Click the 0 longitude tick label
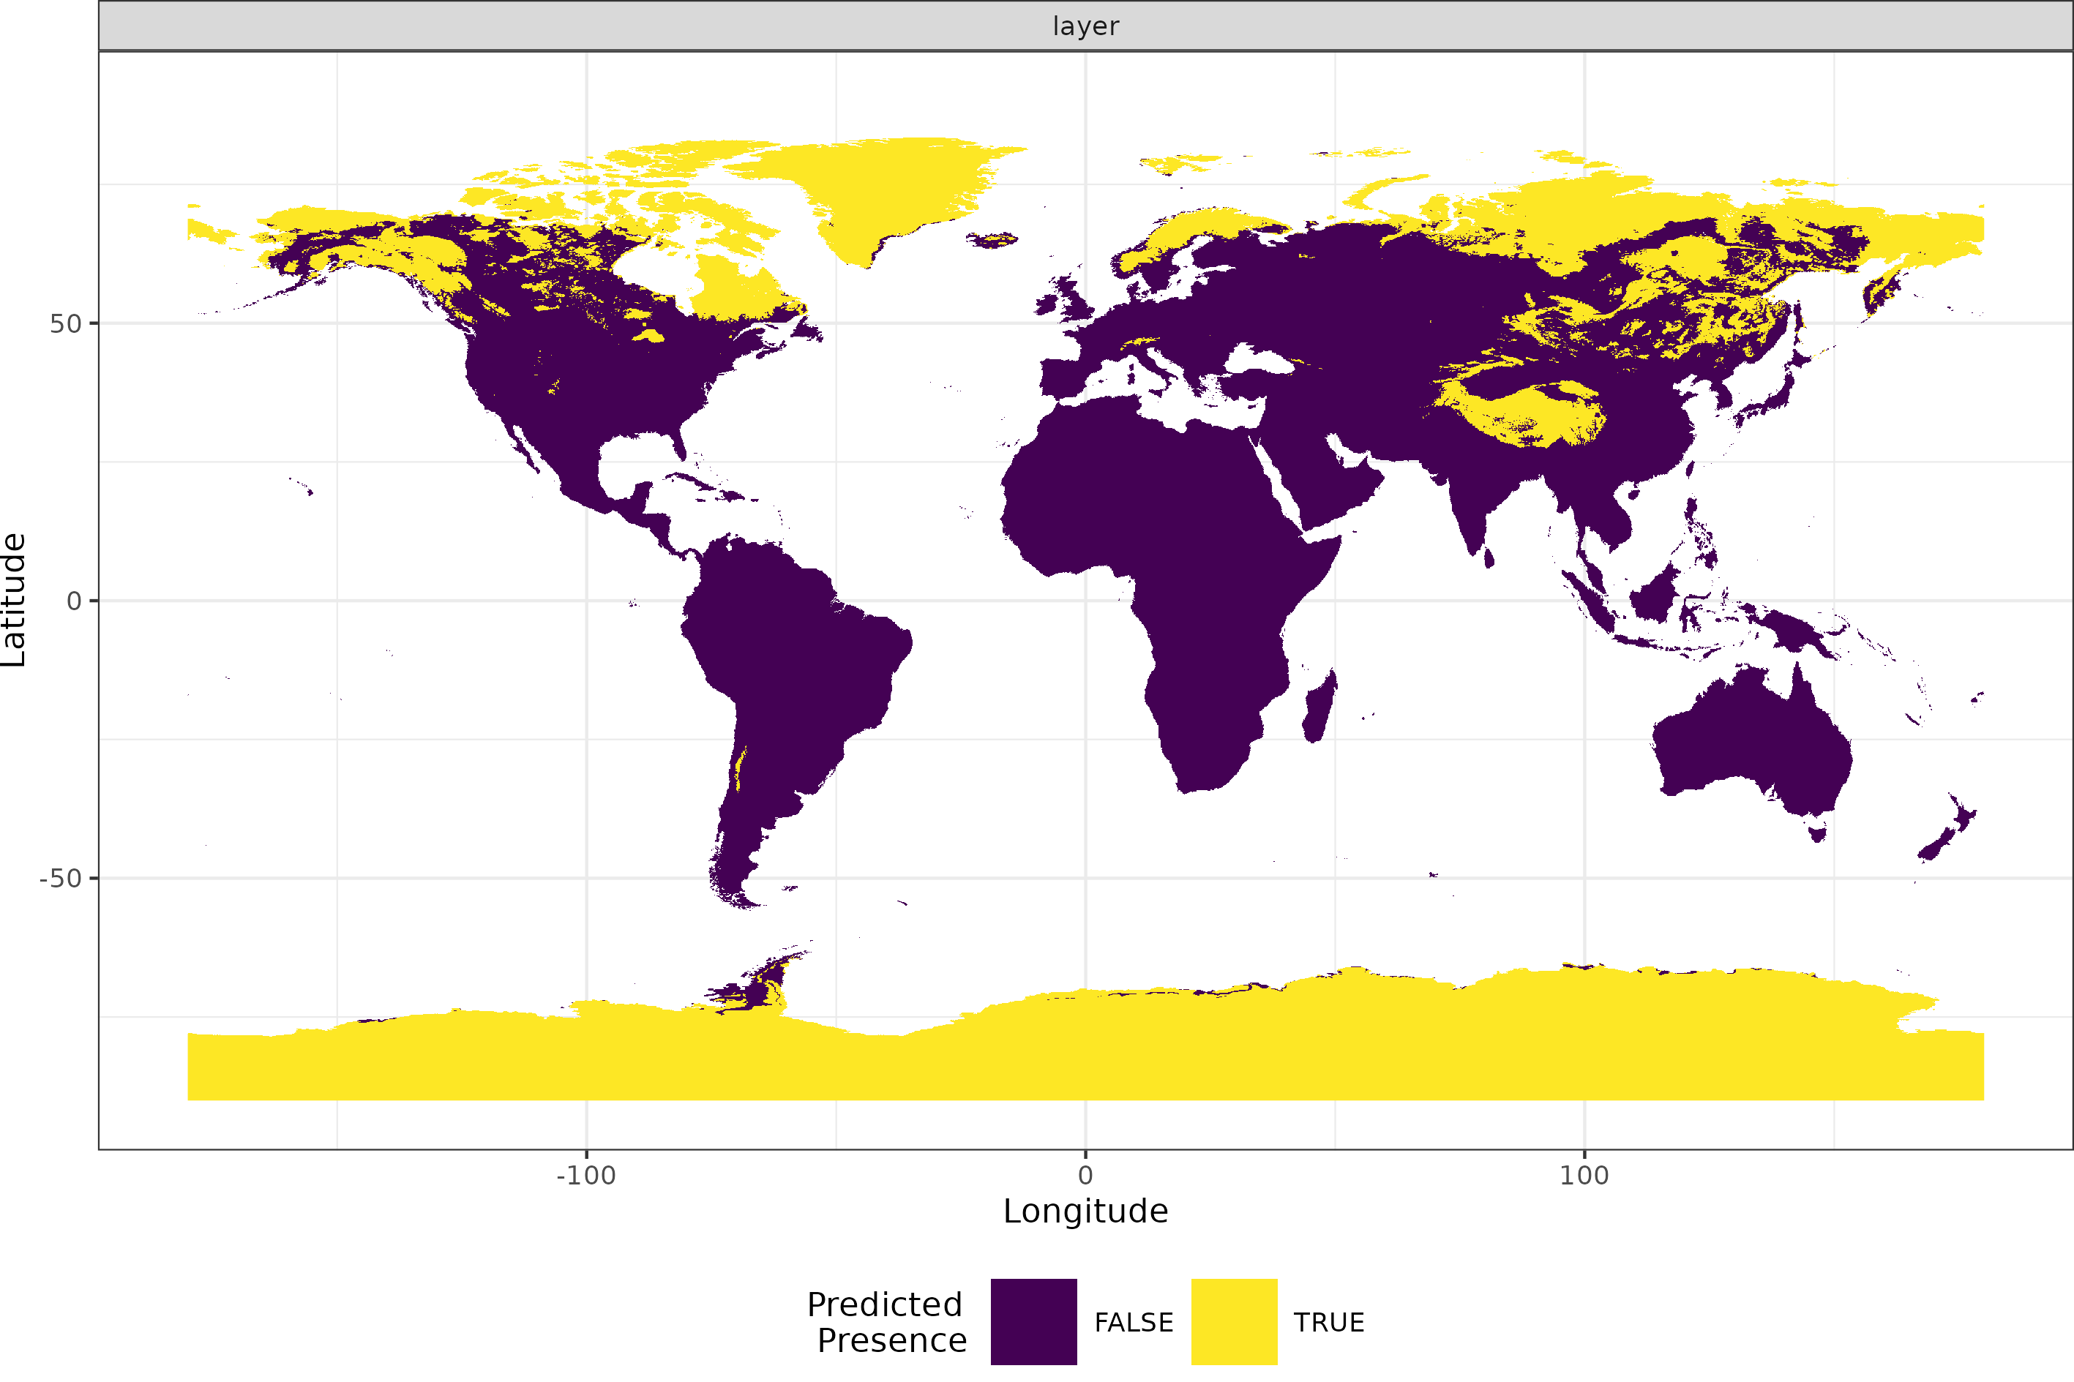 click(1085, 1175)
